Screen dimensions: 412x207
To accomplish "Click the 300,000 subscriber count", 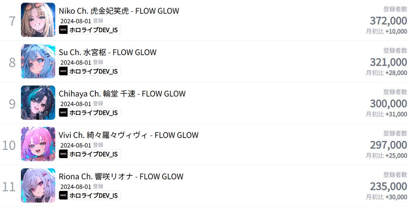I will pyautogui.click(x=388, y=103).
